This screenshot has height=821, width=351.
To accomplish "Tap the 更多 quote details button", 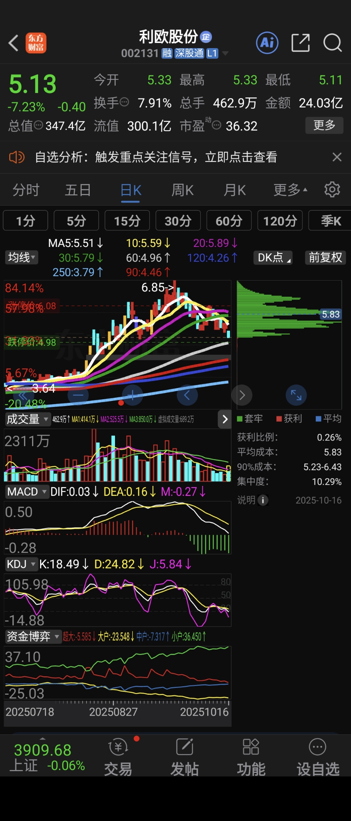I will pyautogui.click(x=325, y=125).
